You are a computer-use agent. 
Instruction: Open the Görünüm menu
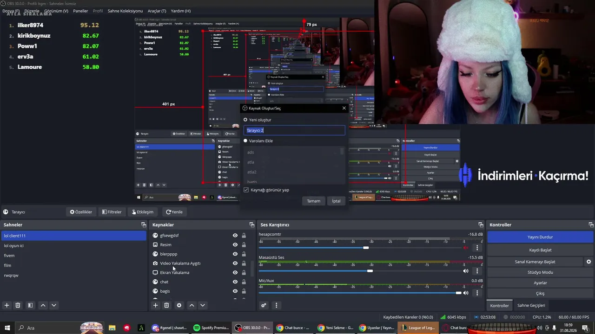(56, 11)
